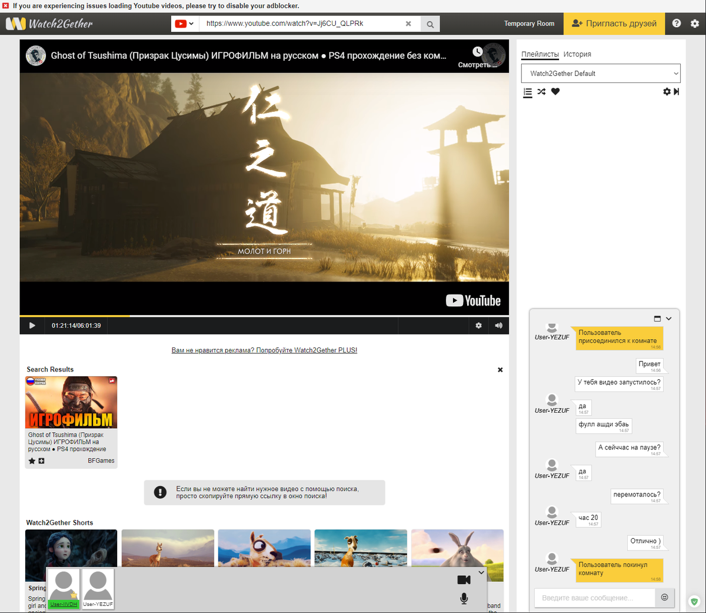Click the channel avatar in video title bar
Viewport: 706px width, 613px height.
pyautogui.click(x=36, y=55)
